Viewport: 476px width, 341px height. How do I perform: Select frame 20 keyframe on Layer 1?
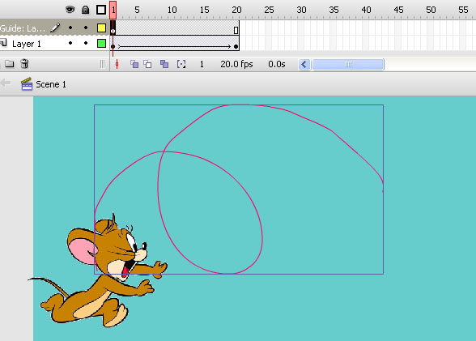(x=236, y=46)
